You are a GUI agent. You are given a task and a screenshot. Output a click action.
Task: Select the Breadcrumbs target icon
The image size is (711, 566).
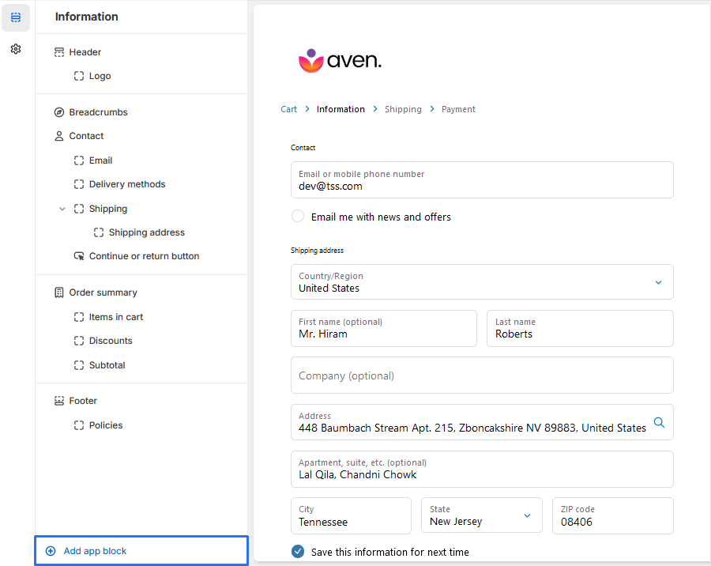(59, 111)
